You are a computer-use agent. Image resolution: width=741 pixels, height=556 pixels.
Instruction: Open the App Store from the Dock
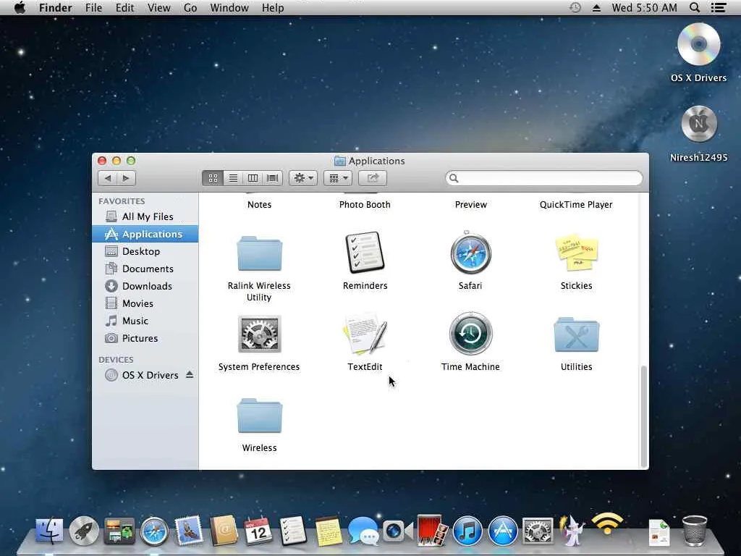coord(502,531)
